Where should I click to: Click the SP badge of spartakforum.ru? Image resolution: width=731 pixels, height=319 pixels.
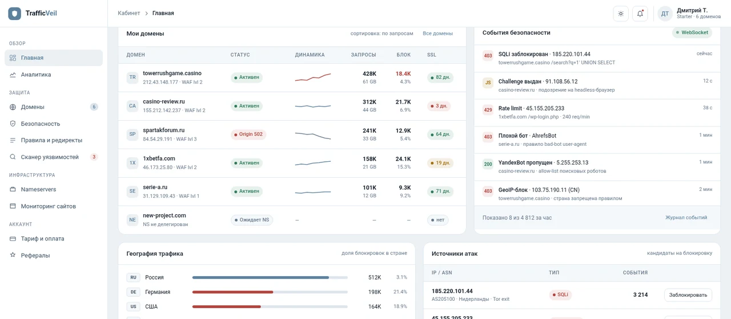pos(132,134)
